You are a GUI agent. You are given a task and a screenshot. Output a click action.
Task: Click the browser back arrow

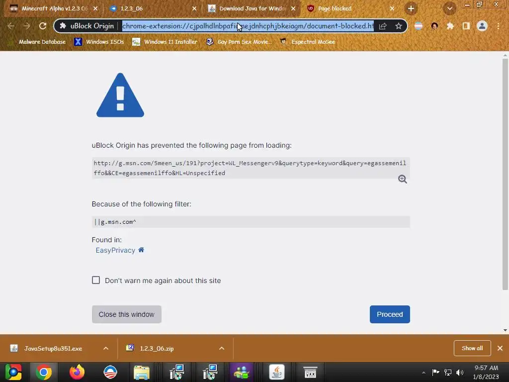click(x=11, y=26)
